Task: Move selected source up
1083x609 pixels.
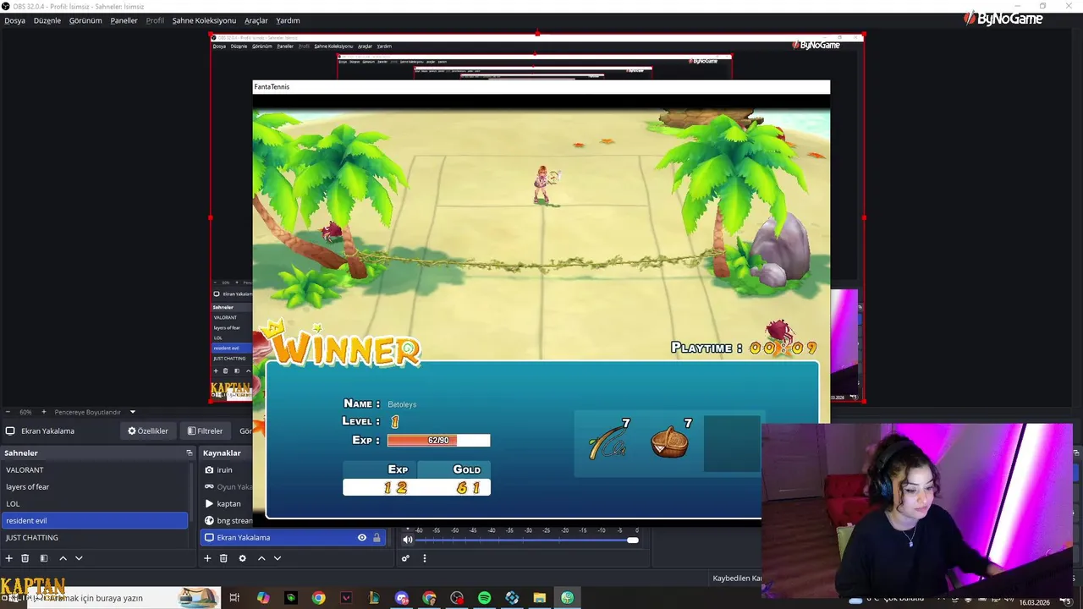Action: click(261, 558)
